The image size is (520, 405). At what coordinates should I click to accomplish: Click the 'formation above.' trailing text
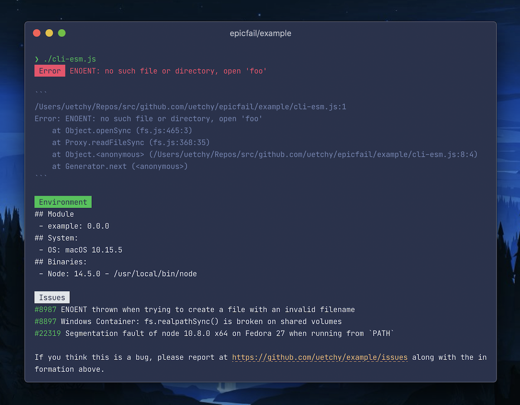[x=69, y=369]
